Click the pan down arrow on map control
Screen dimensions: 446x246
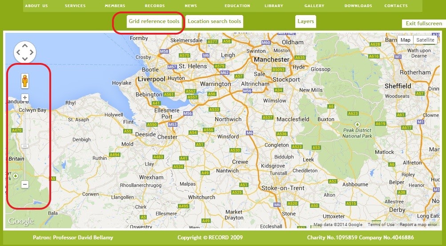(x=25, y=59)
